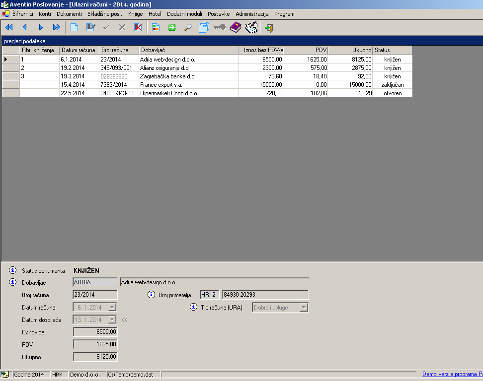483x381 pixels.
Task: Click the purple book icon
Action: coord(236,28)
